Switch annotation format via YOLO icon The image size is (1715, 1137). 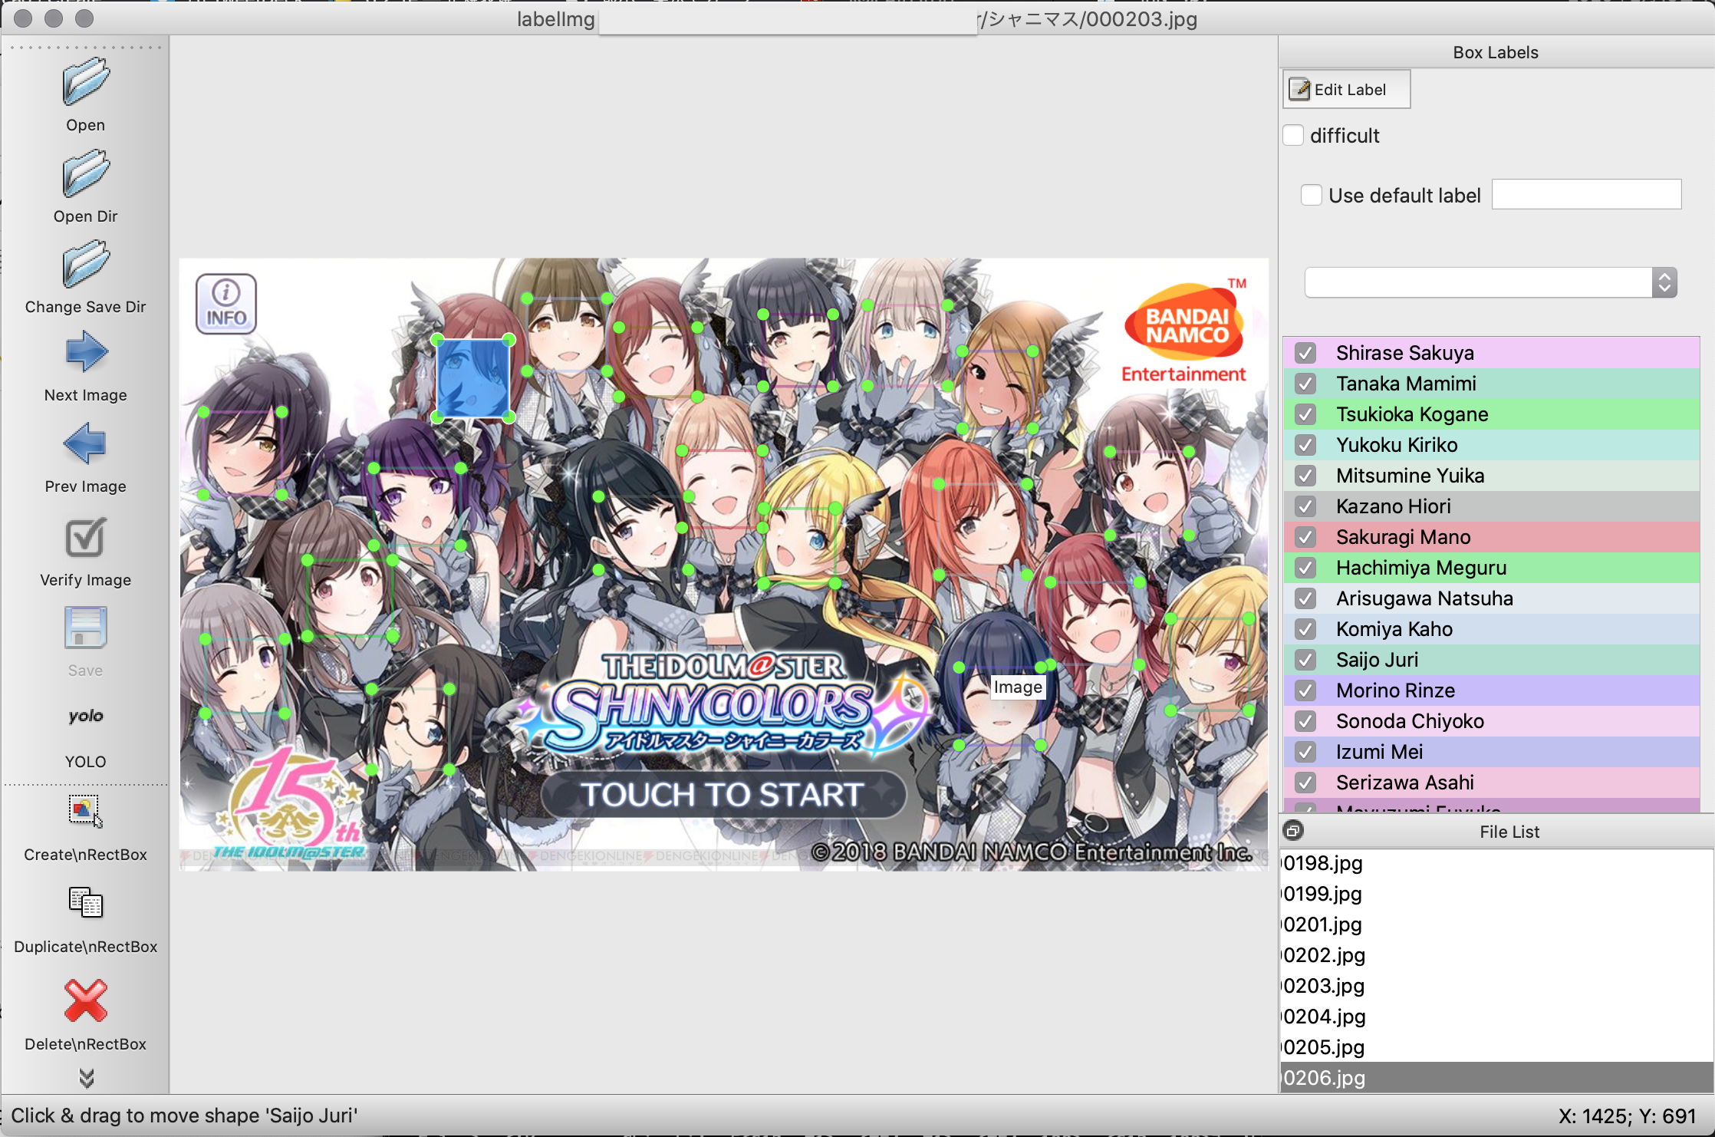click(x=85, y=717)
